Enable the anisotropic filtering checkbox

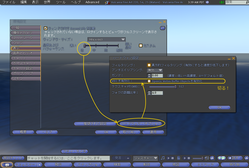[149, 65]
